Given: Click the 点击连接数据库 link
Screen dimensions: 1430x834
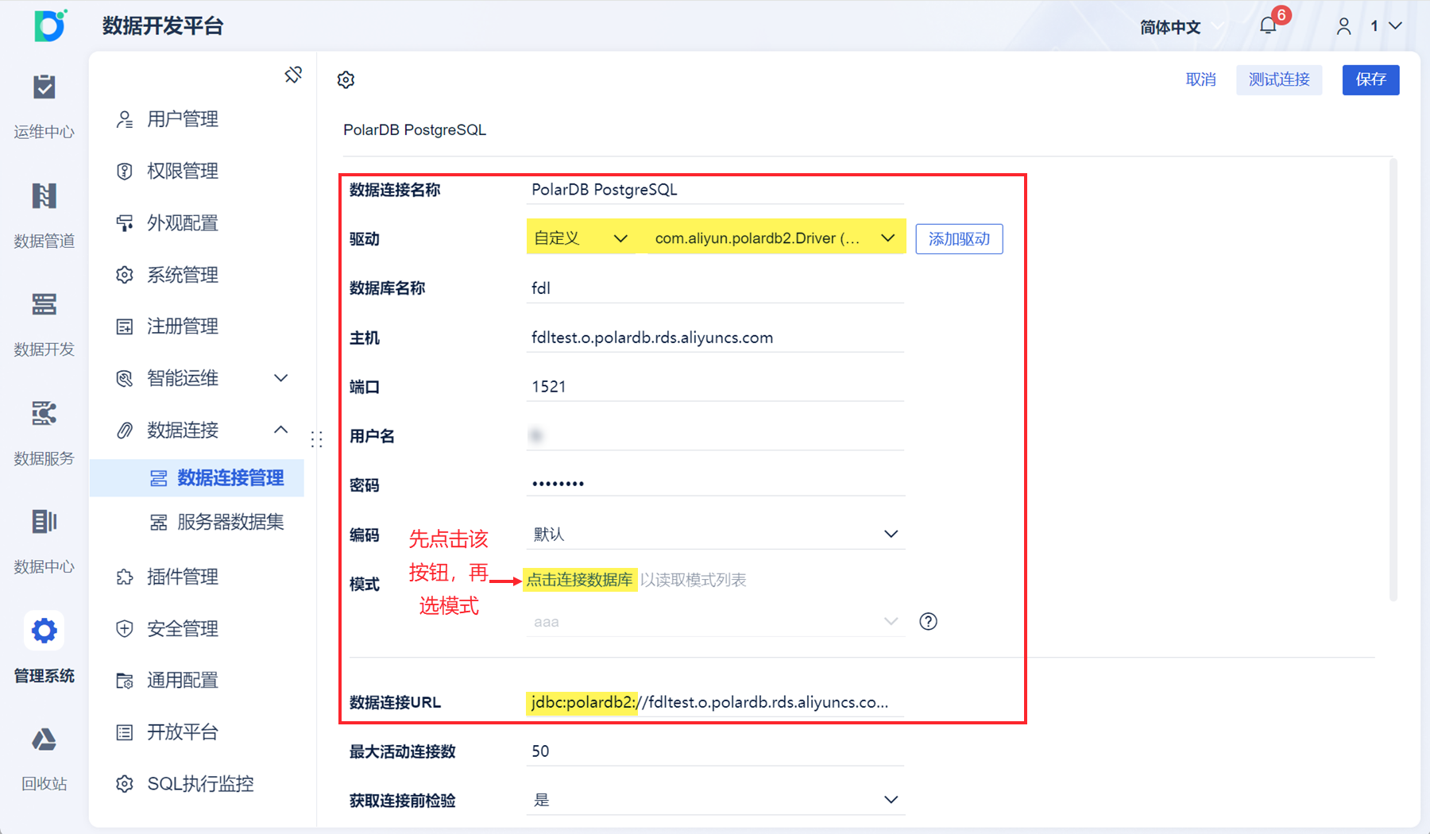Looking at the screenshot, I should click(580, 580).
